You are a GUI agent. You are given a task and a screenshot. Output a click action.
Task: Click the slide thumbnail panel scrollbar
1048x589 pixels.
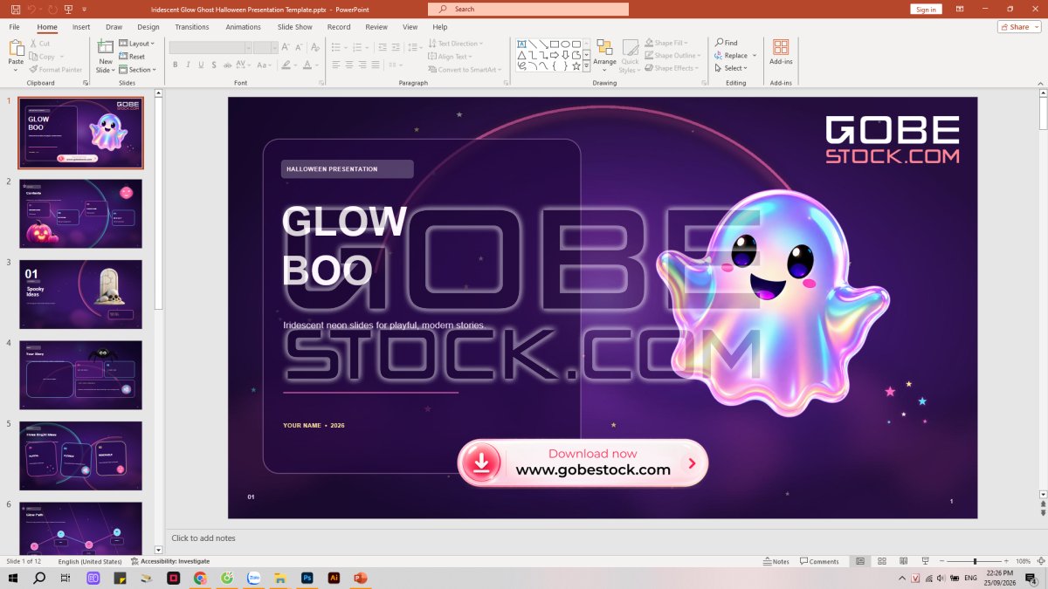click(x=159, y=203)
